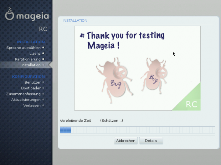221x165 pixels.
Task: Click the bullet next to Bootloader
Action: [43, 88]
